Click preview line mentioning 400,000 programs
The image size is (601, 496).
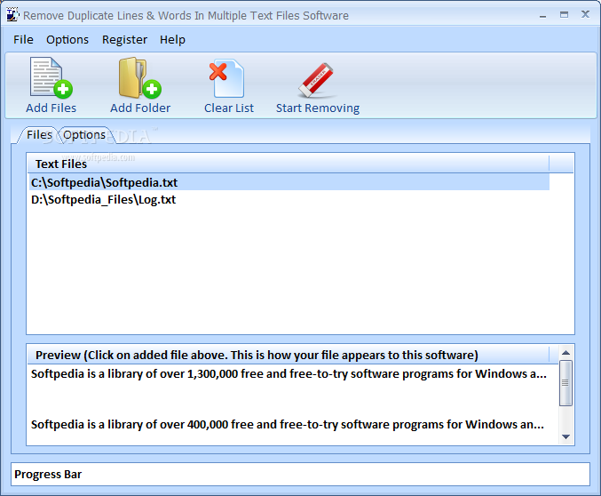click(x=288, y=424)
